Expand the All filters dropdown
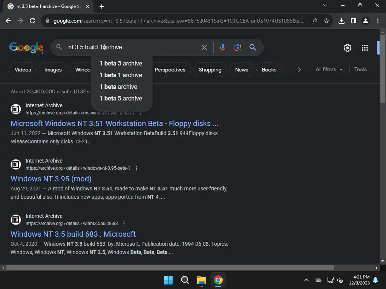The height and width of the screenshot is (289, 386). pyautogui.click(x=329, y=70)
